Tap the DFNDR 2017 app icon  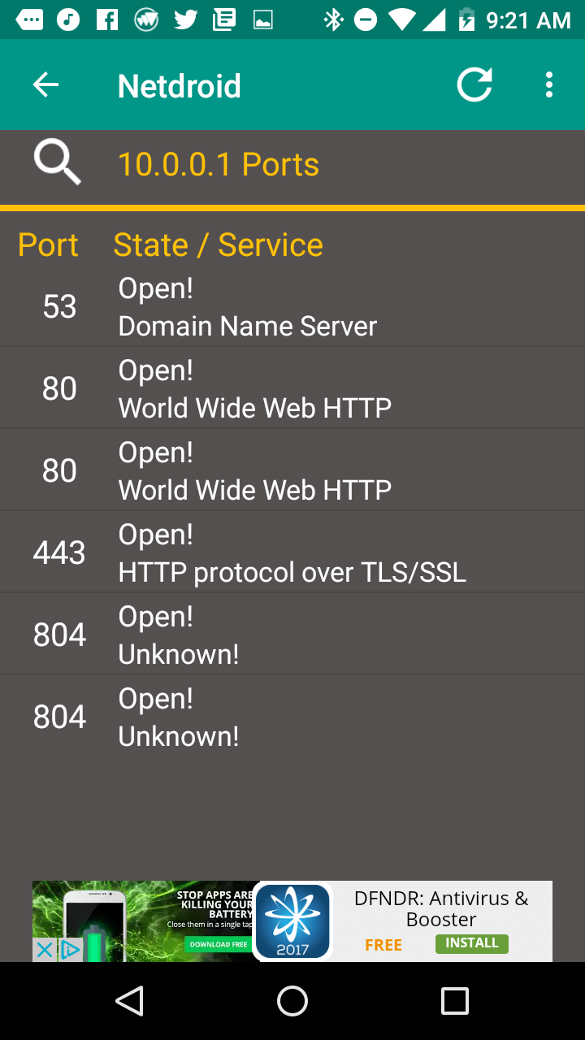[x=292, y=921]
